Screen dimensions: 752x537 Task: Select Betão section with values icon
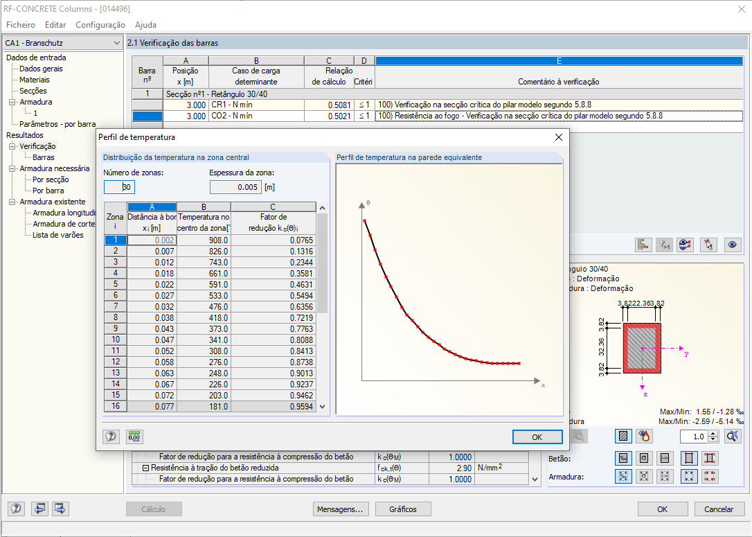point(710,458)
